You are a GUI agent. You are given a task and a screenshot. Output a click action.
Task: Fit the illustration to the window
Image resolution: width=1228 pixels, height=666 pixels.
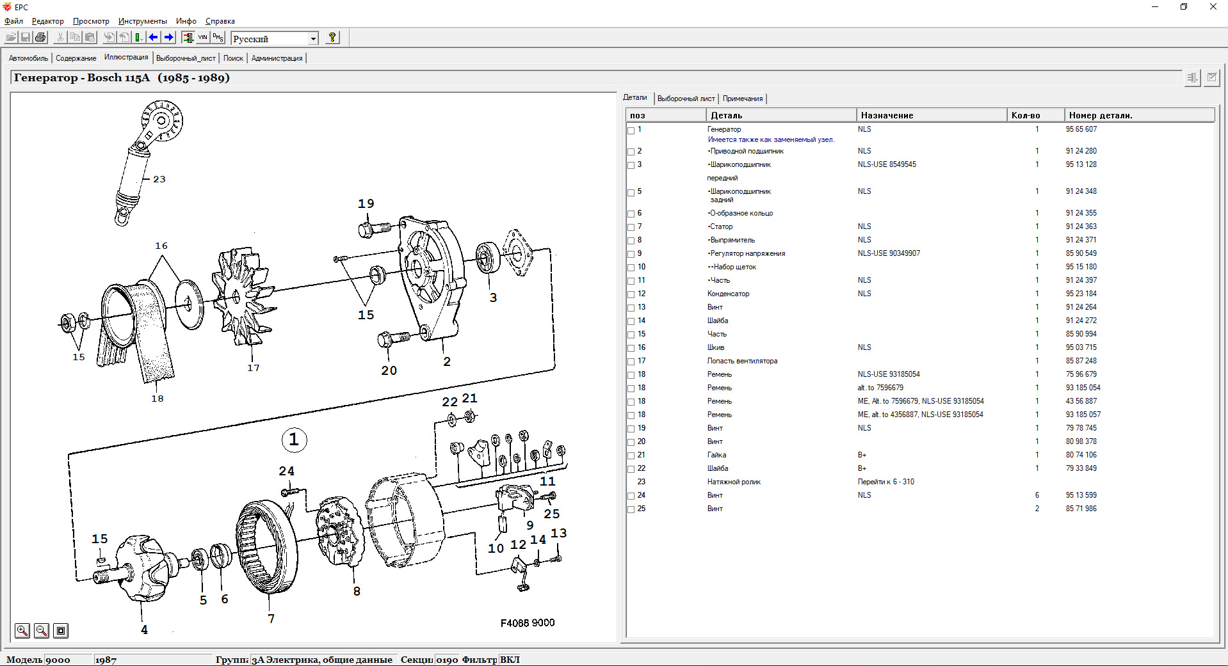click(61, 631)
